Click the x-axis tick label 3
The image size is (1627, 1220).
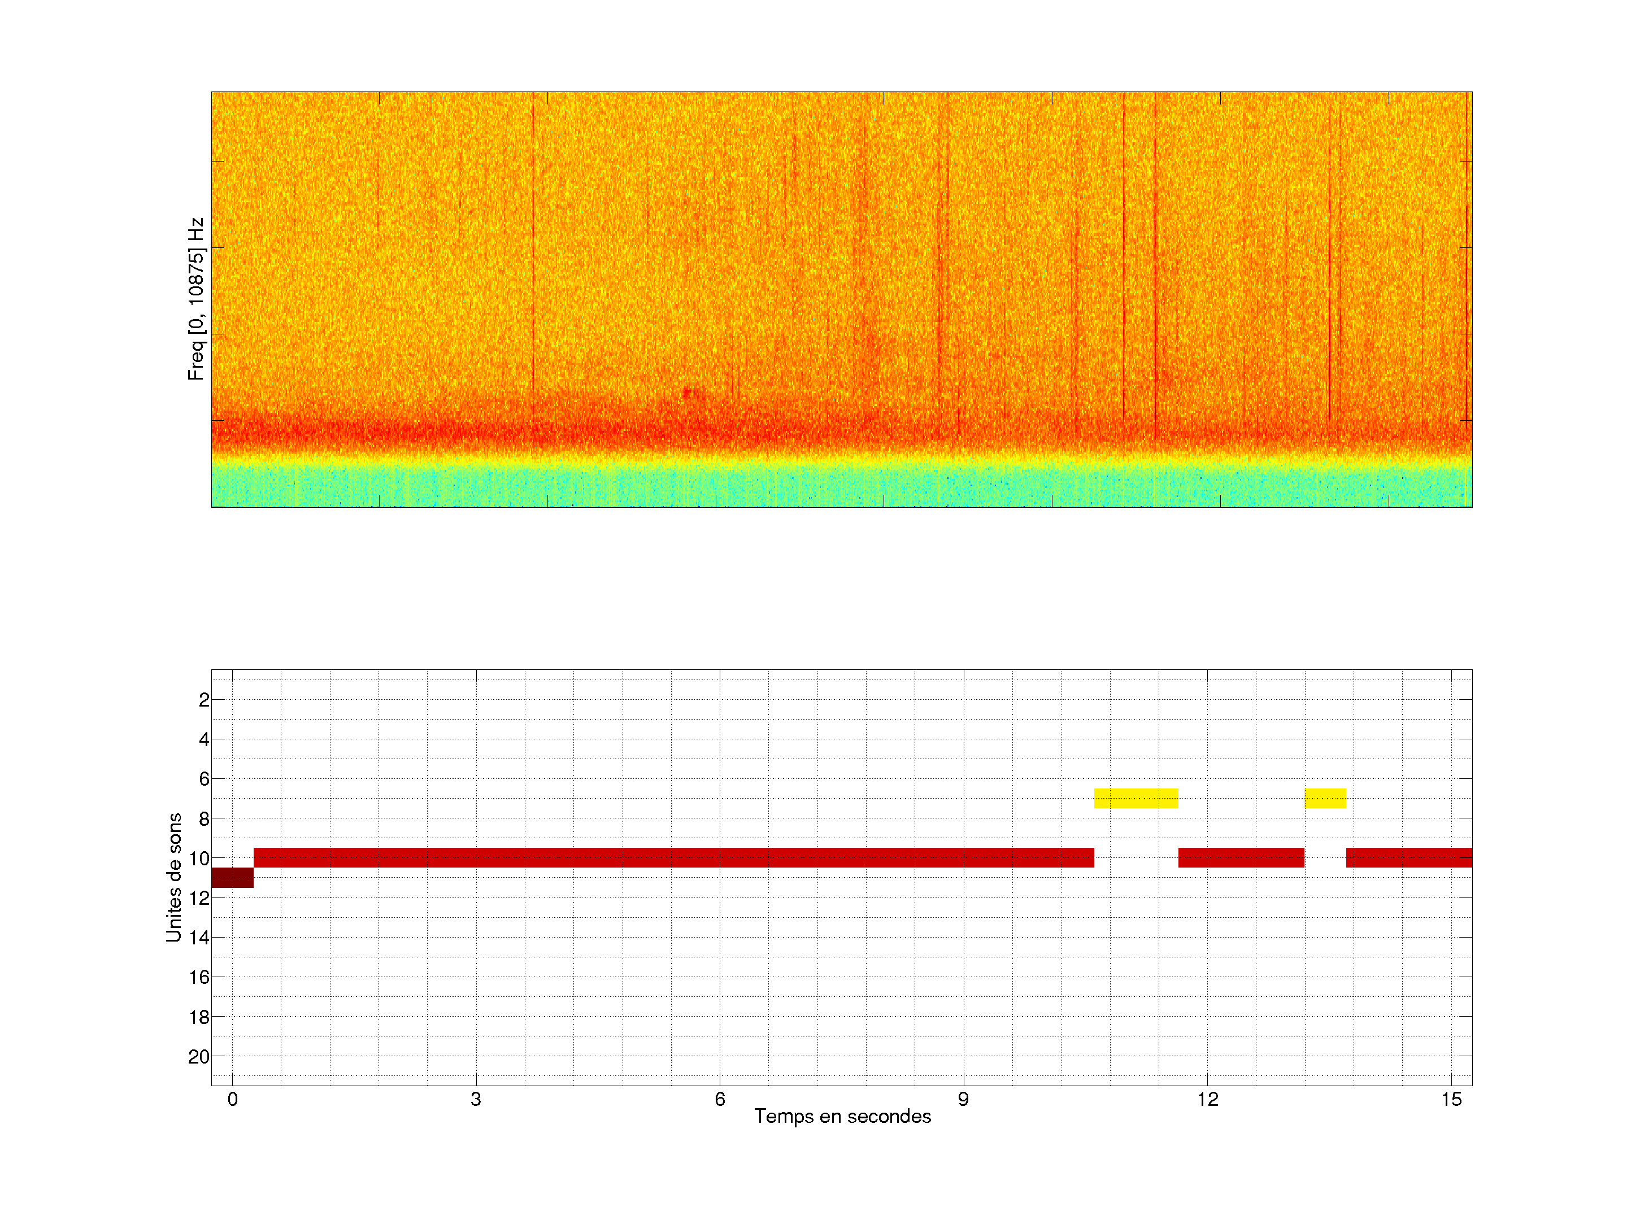(476, 1099)
